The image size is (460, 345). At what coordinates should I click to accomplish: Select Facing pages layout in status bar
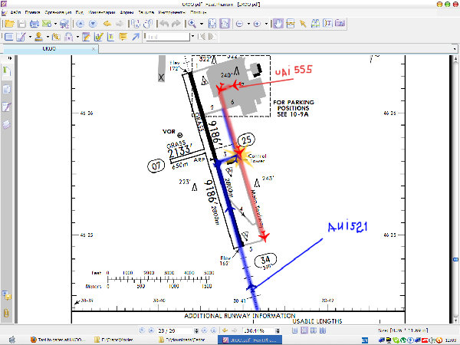pyautogui.click(x=314, y=330)
